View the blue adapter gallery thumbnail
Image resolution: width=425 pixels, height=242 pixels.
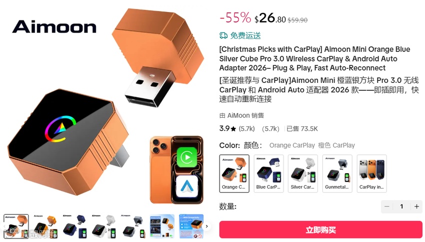[x=74, y=227]
